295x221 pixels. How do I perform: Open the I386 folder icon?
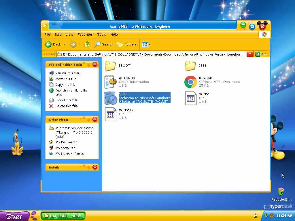tap(190, 66)
